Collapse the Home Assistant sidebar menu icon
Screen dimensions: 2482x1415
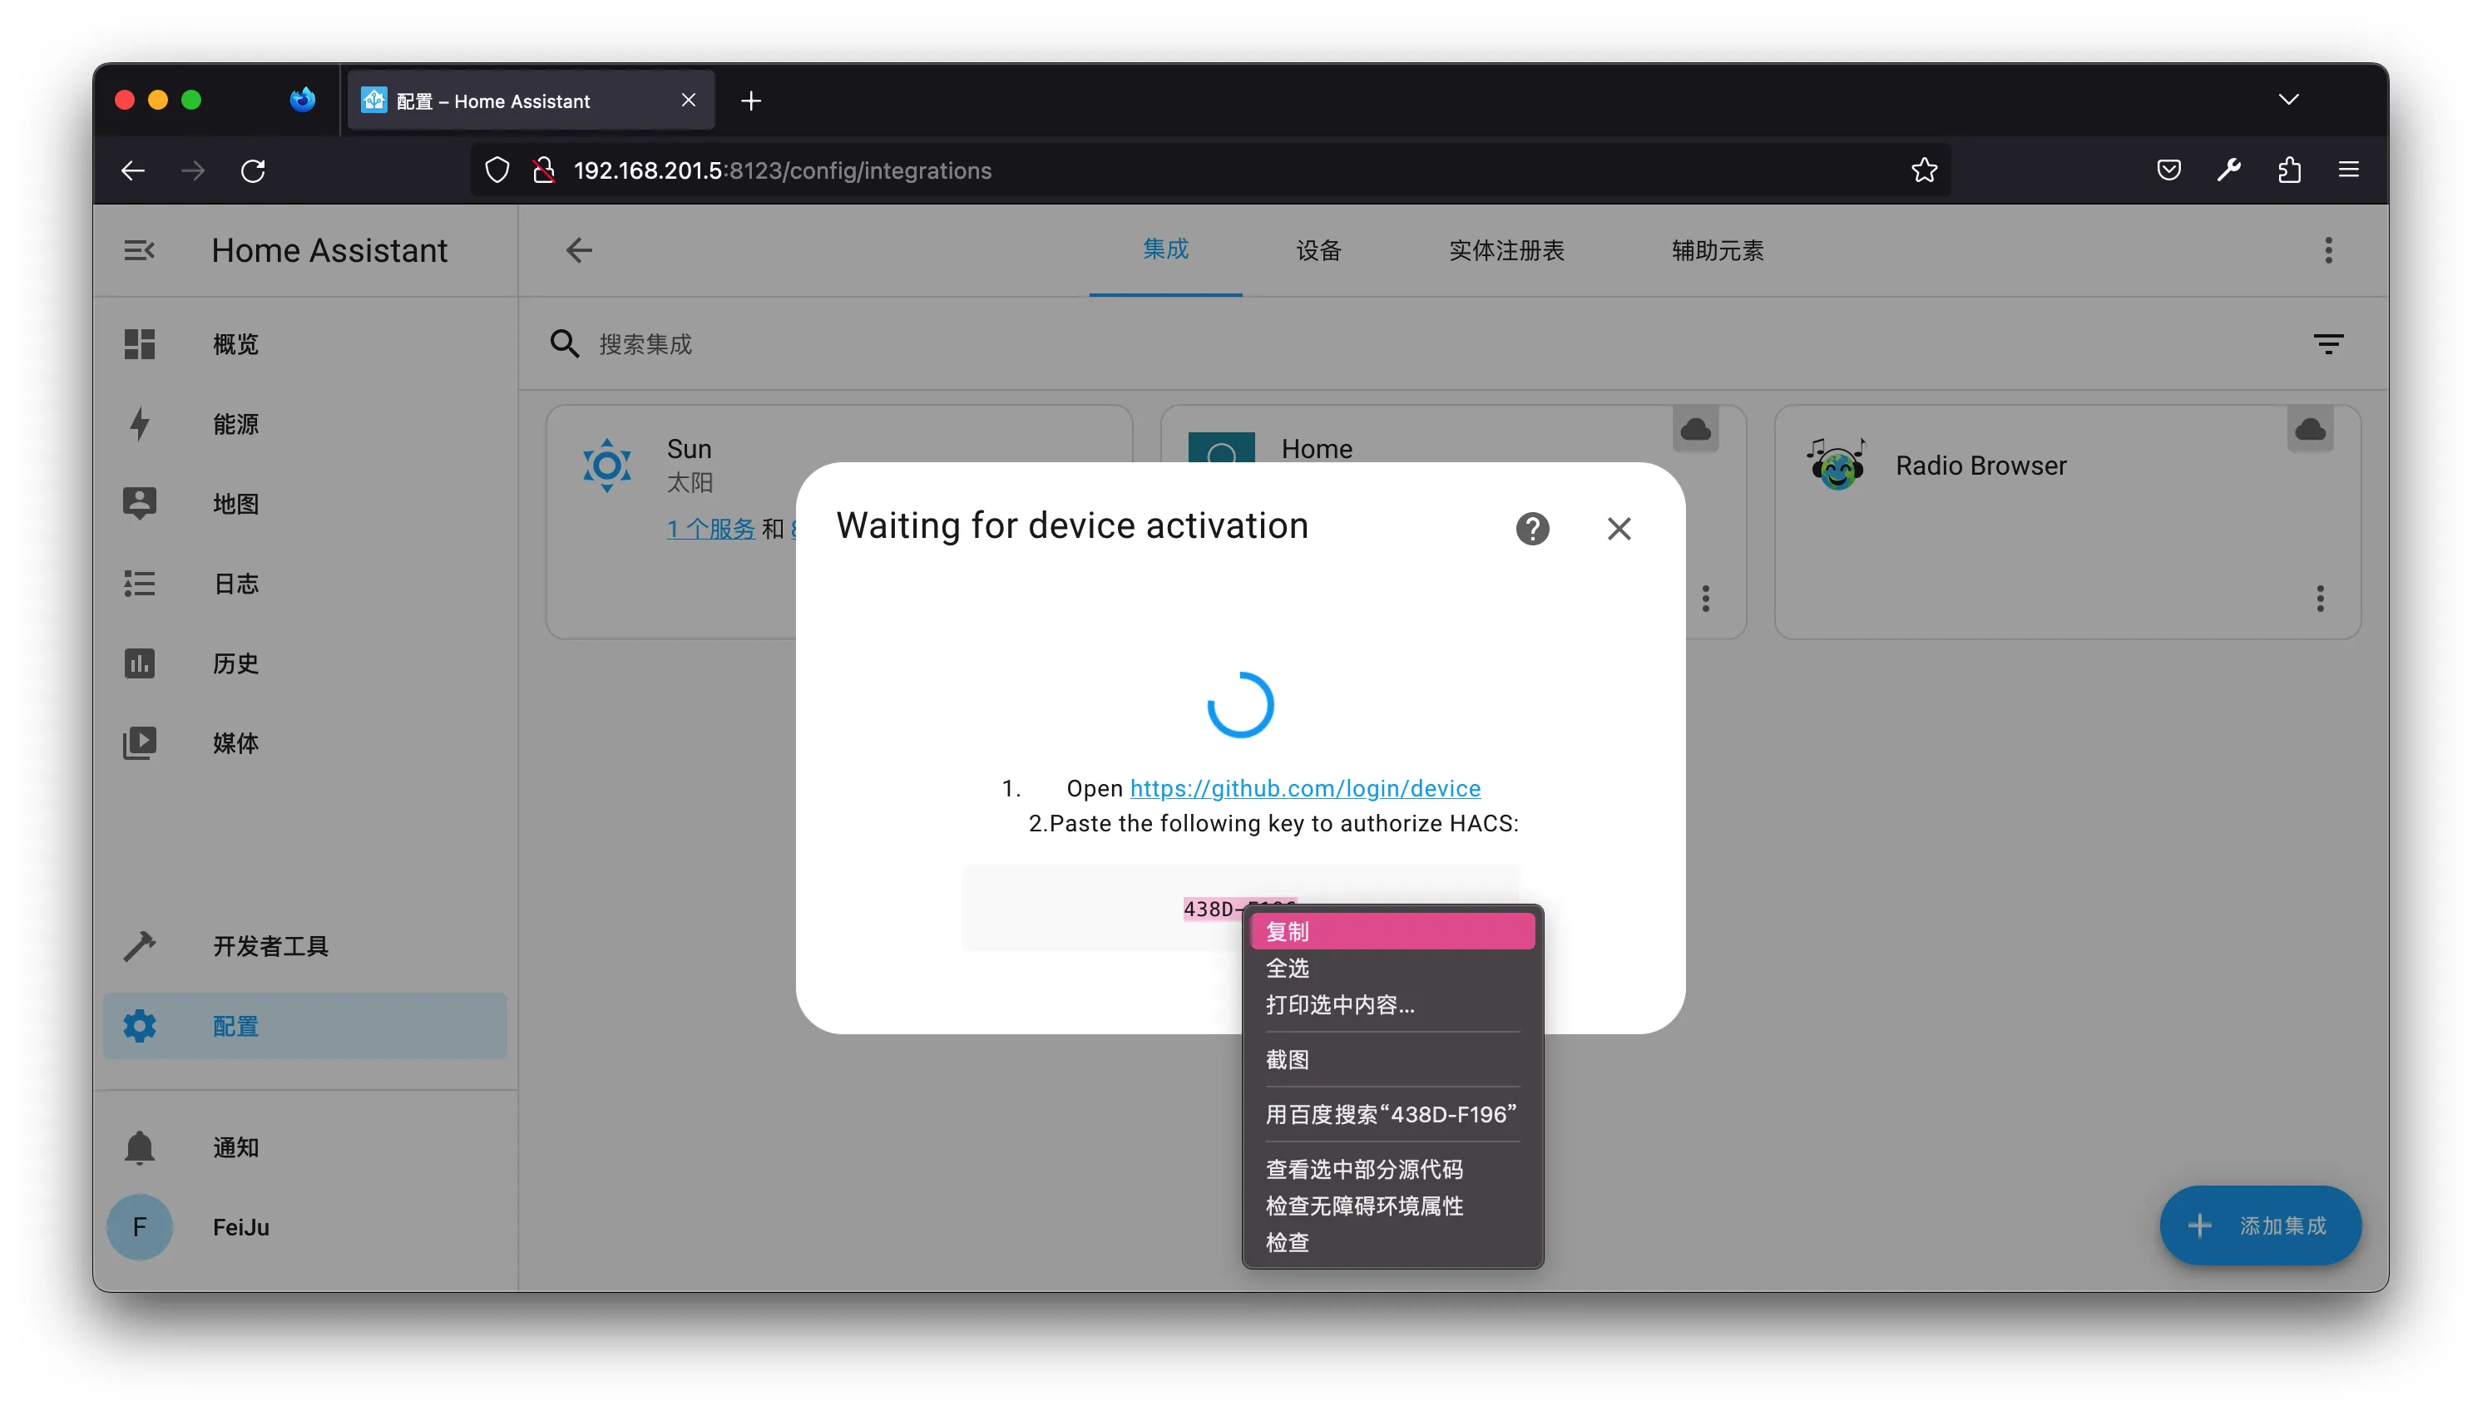(139, 251)
